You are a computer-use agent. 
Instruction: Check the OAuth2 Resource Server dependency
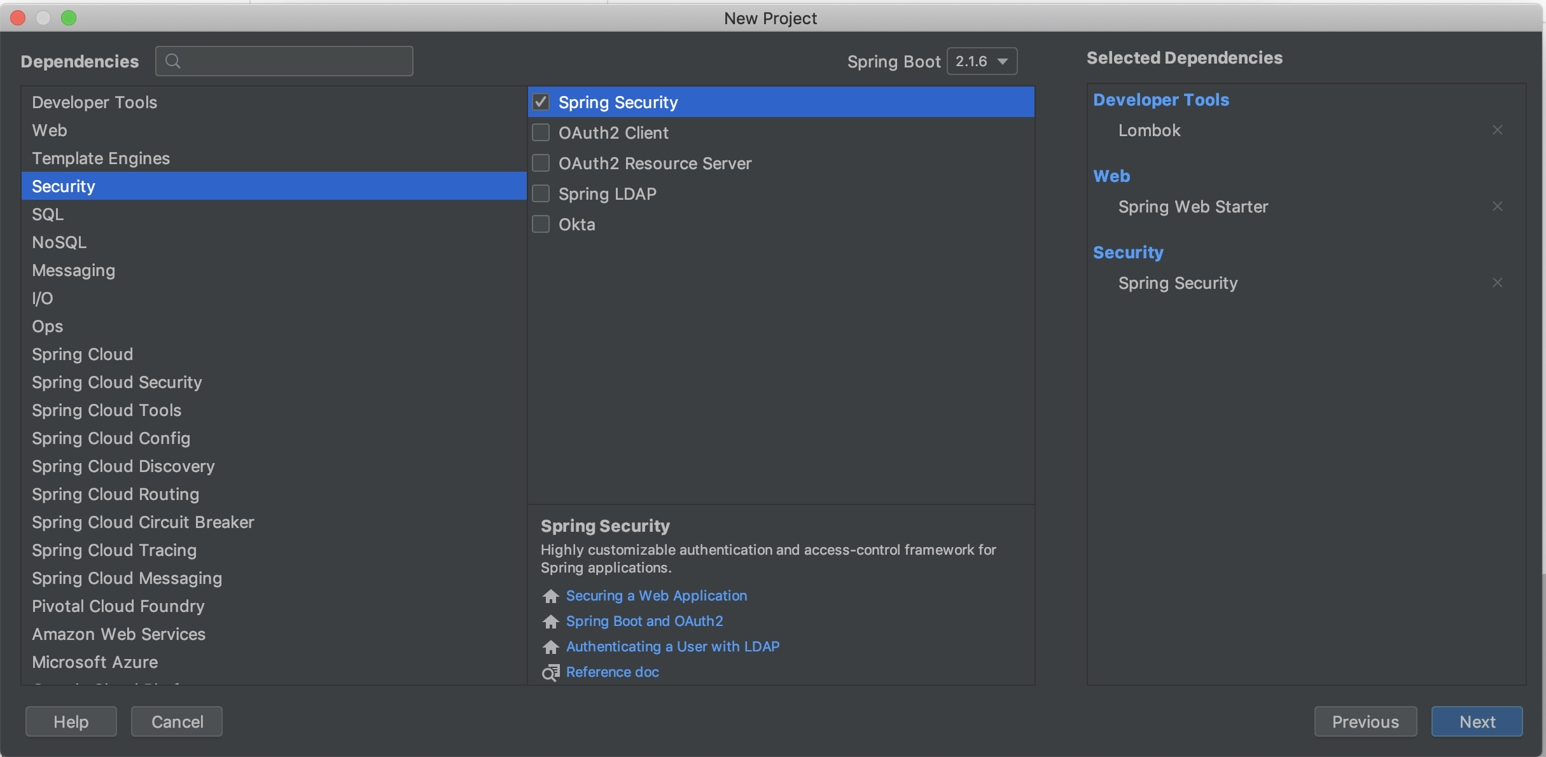541,163
